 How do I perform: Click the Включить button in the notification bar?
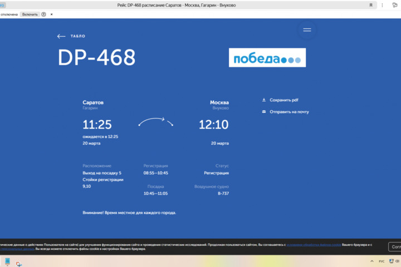30,14
